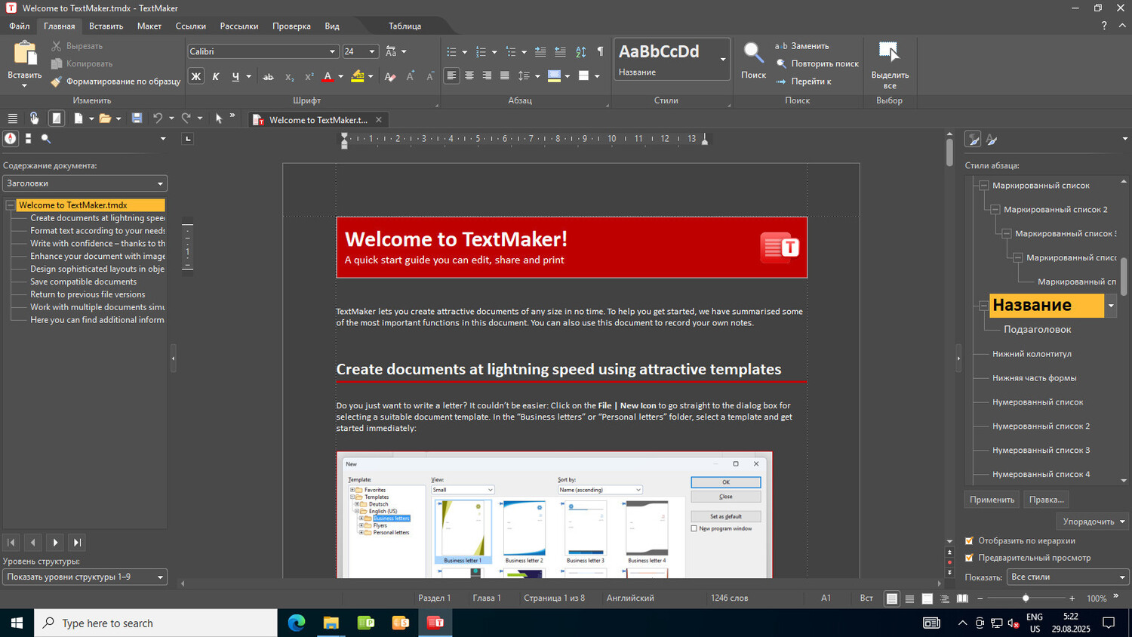1132x637 pixels.
Task: Apply strikethrough formatting to text
Action: (268, 76)
